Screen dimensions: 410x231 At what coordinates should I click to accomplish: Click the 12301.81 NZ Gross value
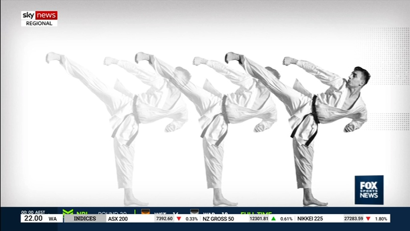pyautogui.click(x=259, y=219)
